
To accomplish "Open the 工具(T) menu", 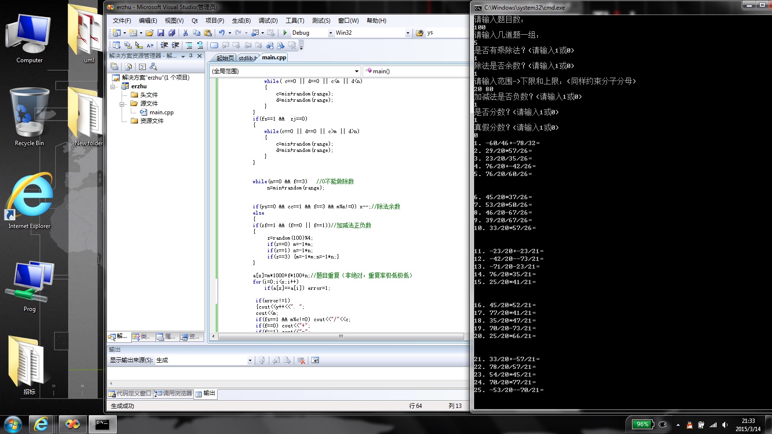I will pyautogui.click(x=295, y=20).
